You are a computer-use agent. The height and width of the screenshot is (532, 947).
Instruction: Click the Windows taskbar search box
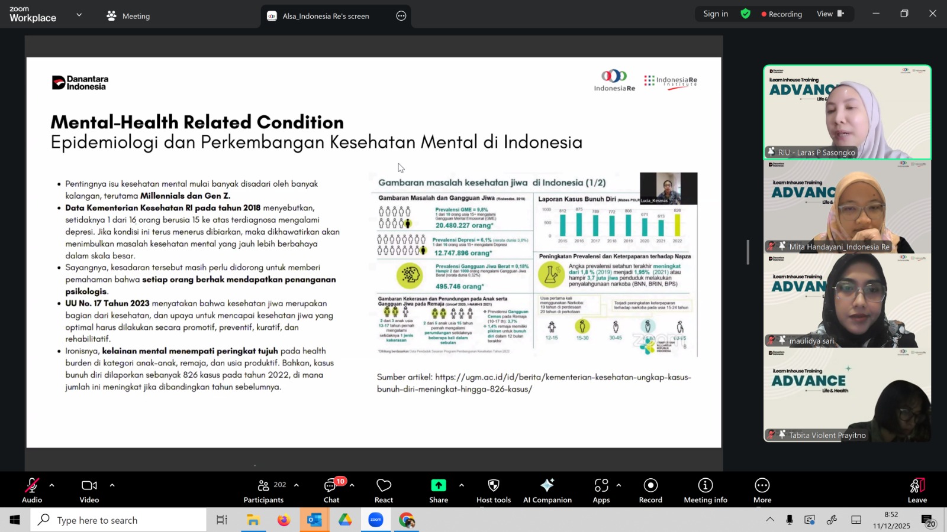tap(118, 520)
